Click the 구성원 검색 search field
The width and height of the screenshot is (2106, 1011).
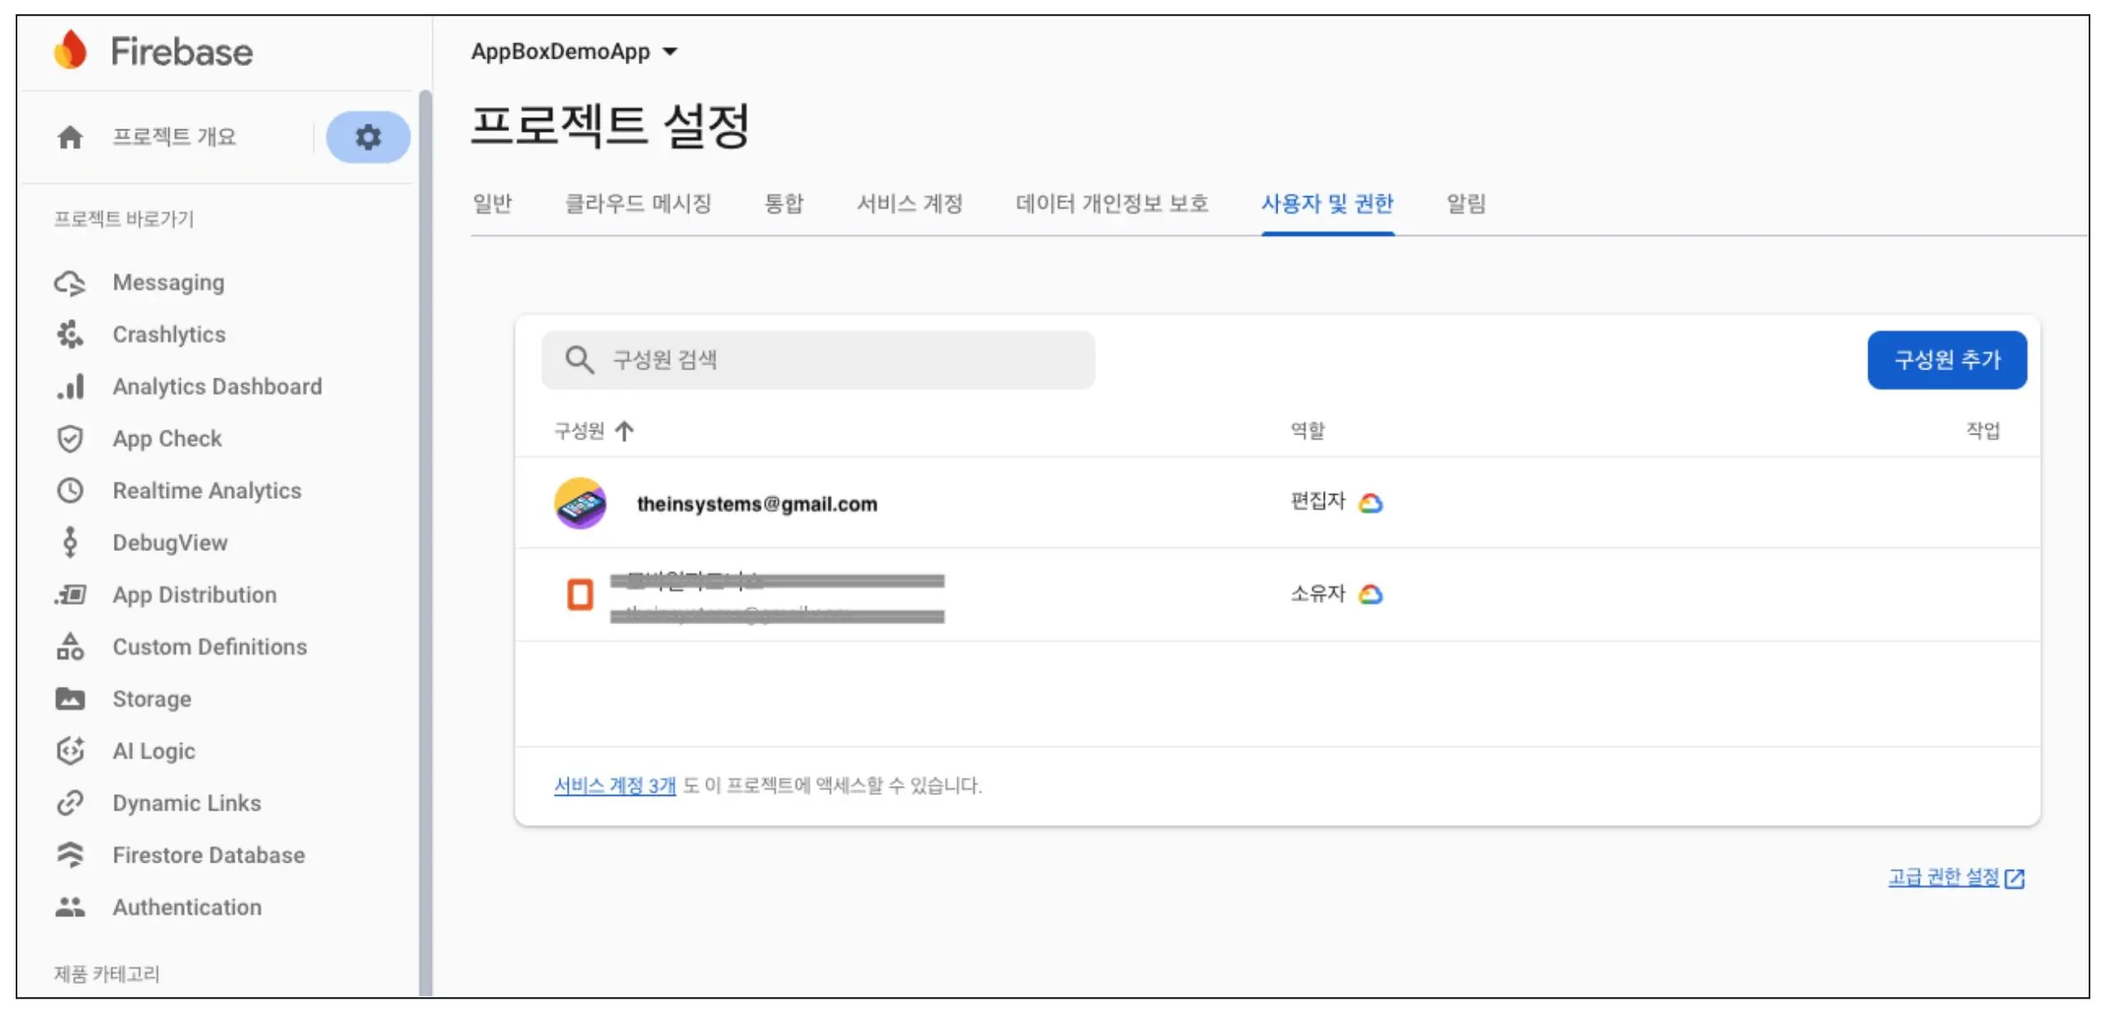tap(818, 360)
